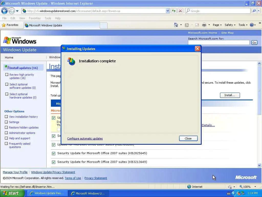Close the Installing Updates dialog with X
This screenshot has height=197, width=262.
[x=198, y=49]
